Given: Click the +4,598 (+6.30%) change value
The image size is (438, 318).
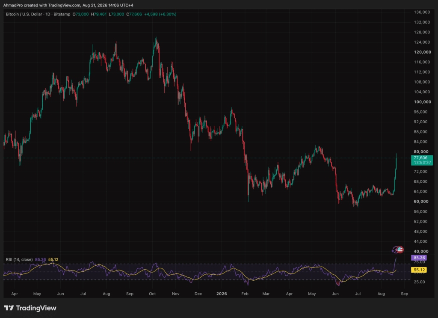Looking at the screenshot, I should pyautogui.click(x=160, y=14).
